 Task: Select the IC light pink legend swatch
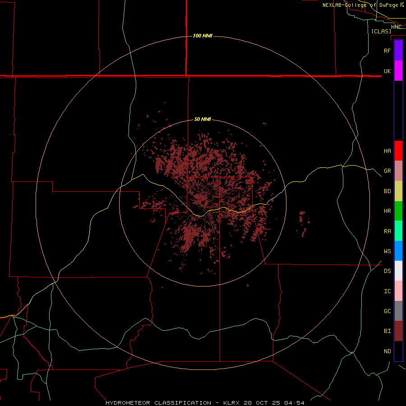(x=398, y=291)
